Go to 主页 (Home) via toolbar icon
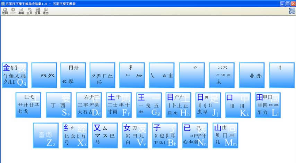The height and width of the screenshot is (163, 296). click(x=29, y=11)
